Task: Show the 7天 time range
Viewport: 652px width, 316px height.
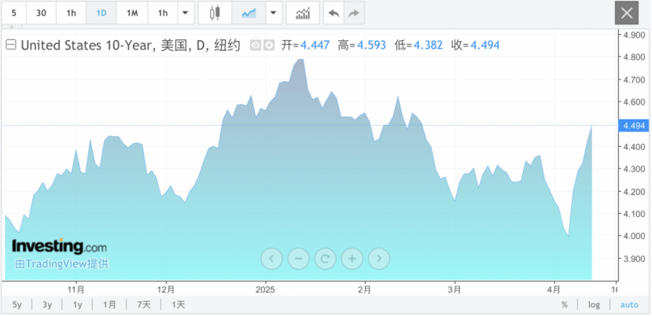Action: pyautogui.click(x=144, y=305)
